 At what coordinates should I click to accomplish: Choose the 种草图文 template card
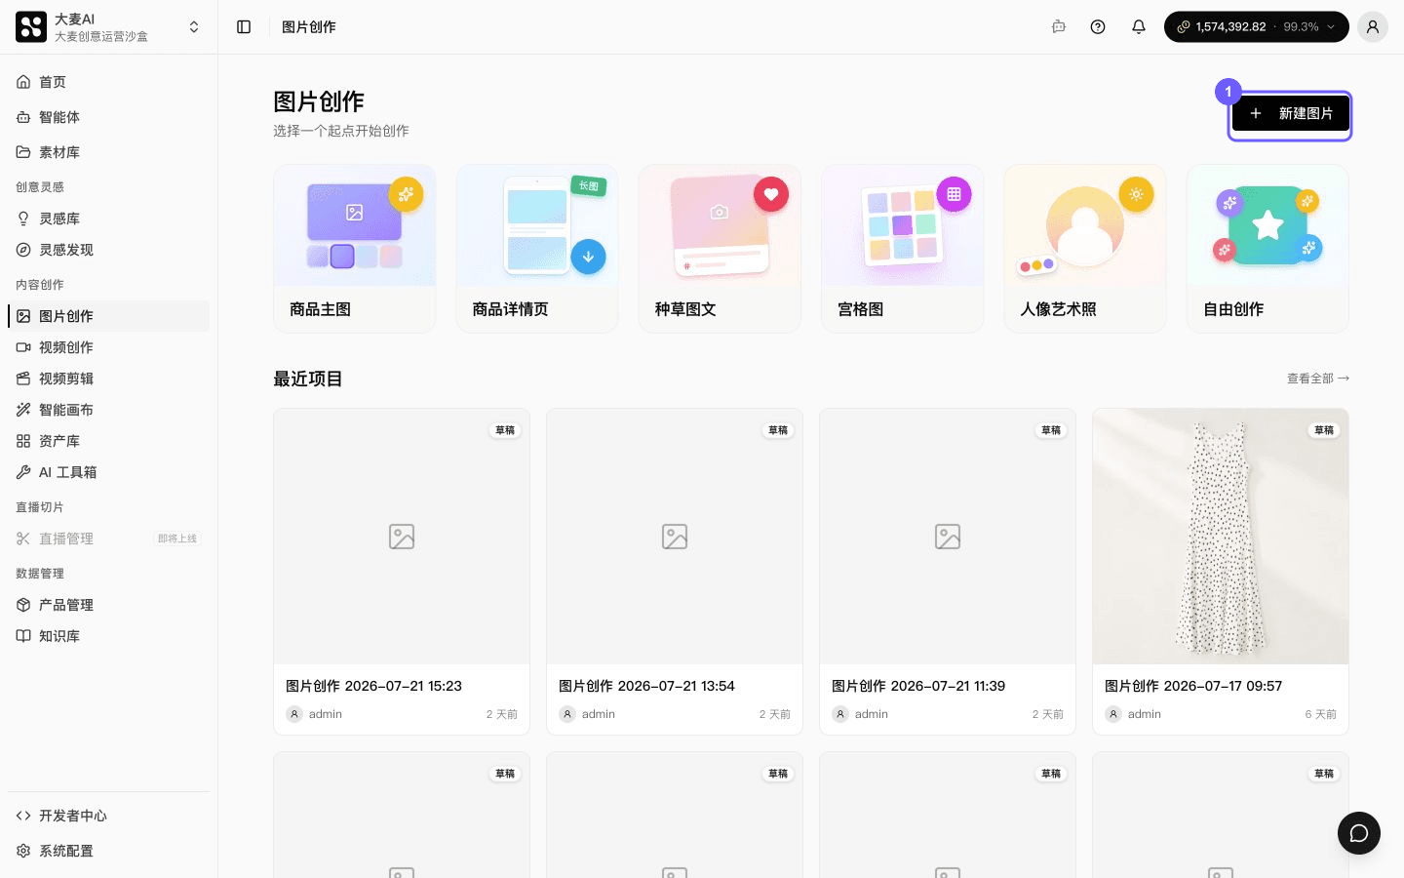point(720,249)
